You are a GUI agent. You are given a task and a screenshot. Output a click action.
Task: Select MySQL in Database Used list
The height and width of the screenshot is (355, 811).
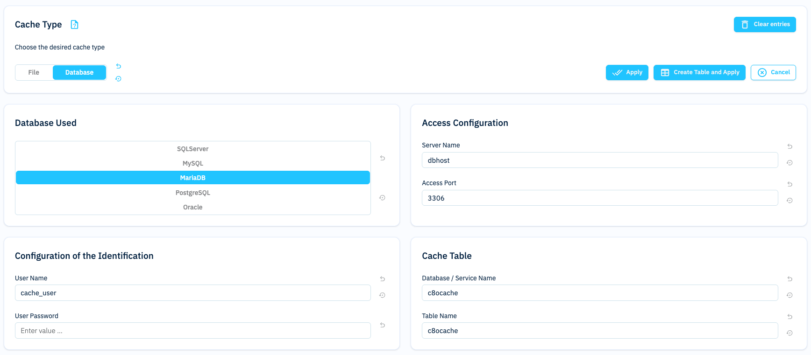tap(192, 163)
